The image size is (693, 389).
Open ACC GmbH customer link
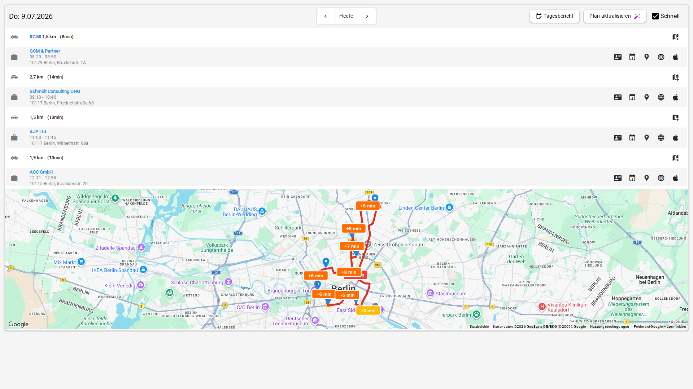41,172
